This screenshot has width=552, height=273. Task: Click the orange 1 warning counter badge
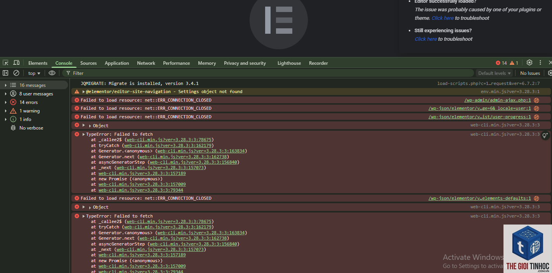click(514, 63)
